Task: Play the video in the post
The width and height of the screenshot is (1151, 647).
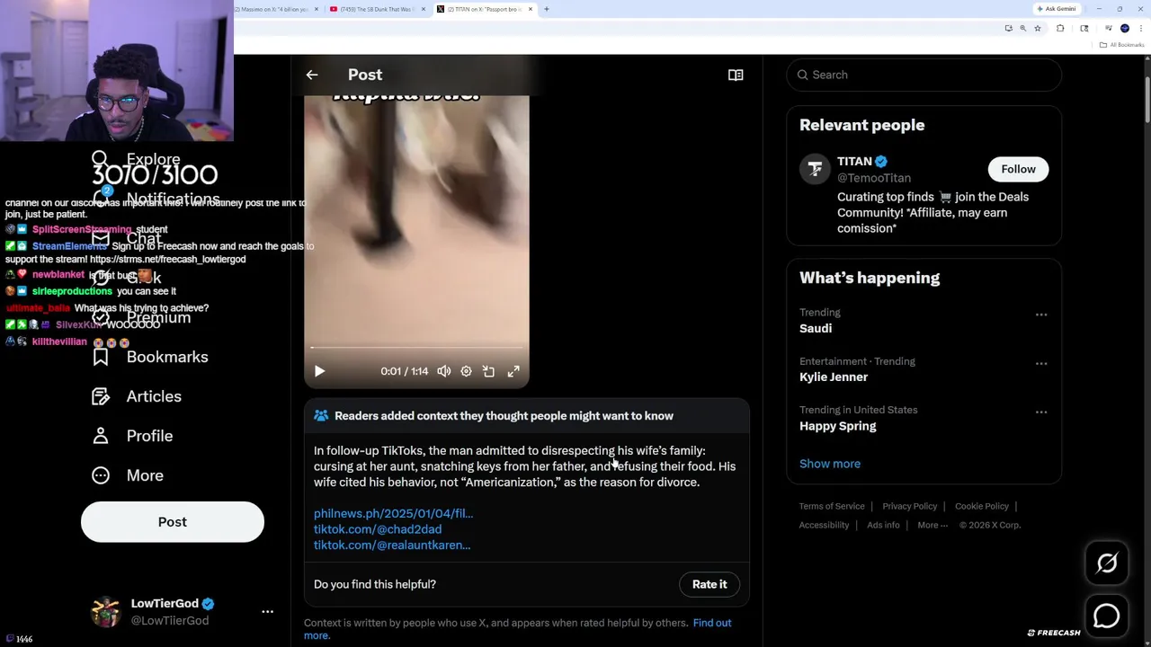Action: point(319,371)
